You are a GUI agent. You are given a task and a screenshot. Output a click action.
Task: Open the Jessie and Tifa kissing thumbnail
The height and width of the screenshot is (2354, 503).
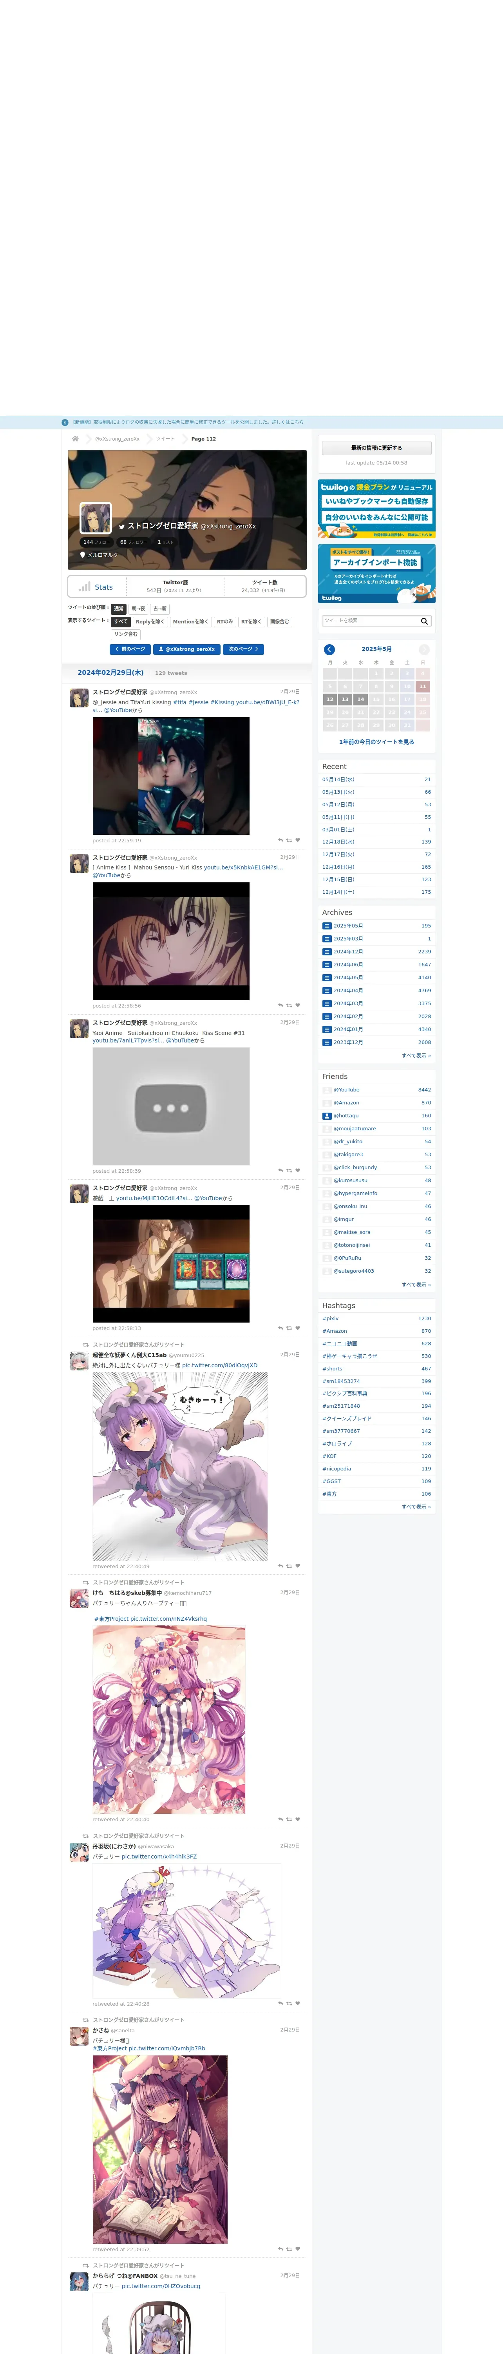point(171,776)
